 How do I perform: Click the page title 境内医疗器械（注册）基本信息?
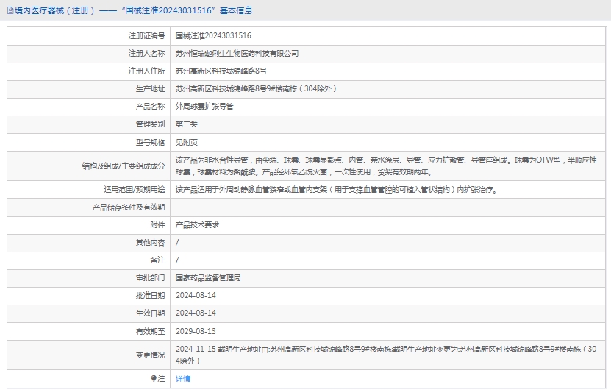pyautogui.click(x=132, y=10)
